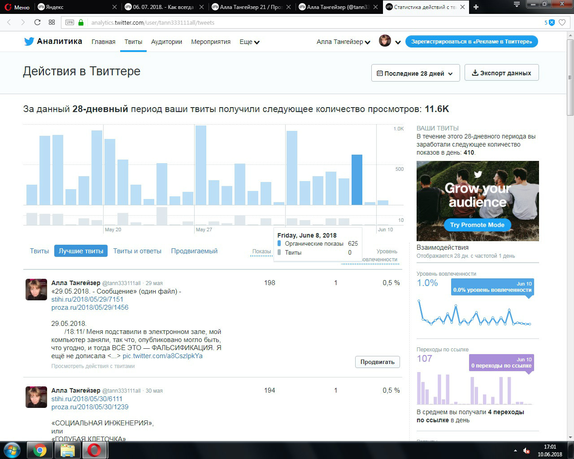Viewport: 574px width, 459px height.
Task: Open link stihi.ru/2018/05/29/7151
Action: pos(87,299)
